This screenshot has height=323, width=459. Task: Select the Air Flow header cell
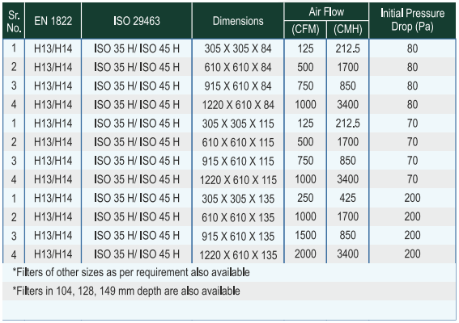(326, 12)
